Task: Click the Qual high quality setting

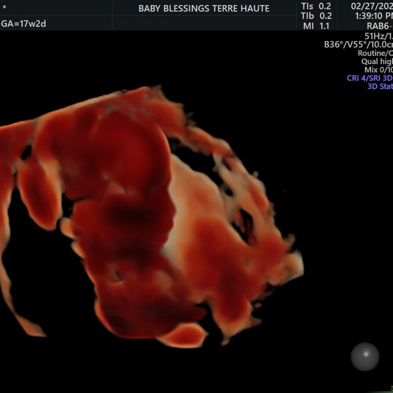Action: pyautogui.click(x=377, y=61)
